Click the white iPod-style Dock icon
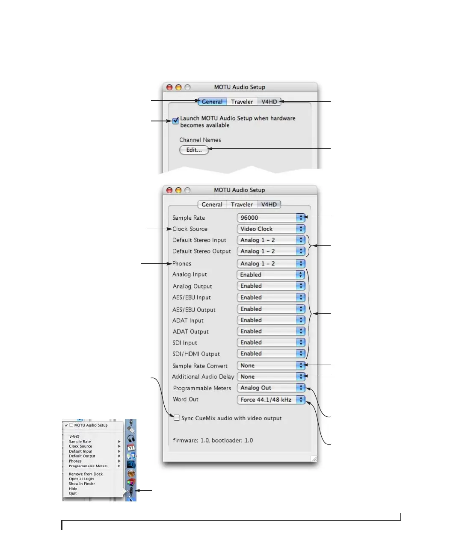The height and width of the screenshot is (554, 462). tap(131, 429)
